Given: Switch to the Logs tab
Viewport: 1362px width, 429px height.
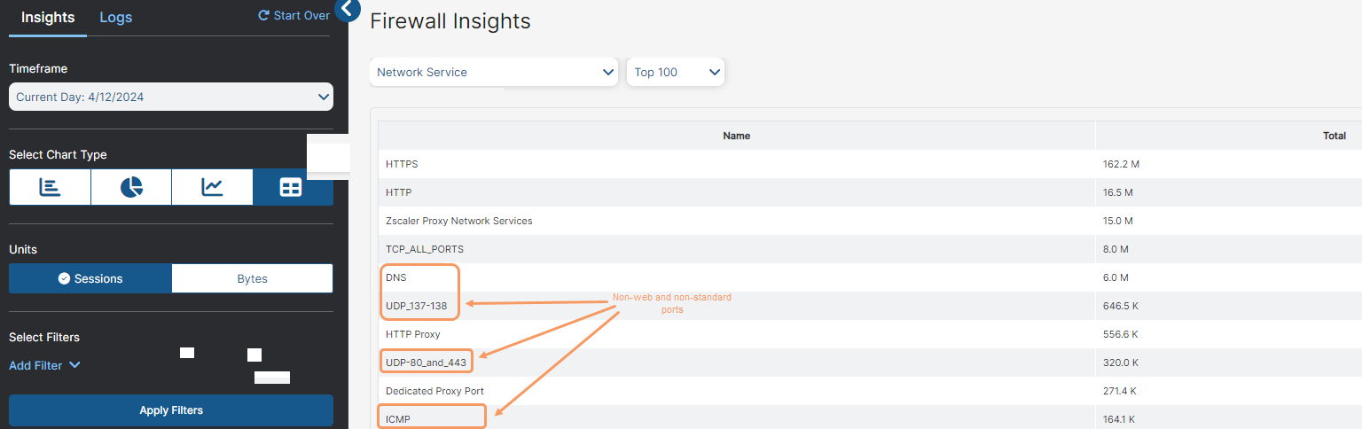Looking at the screenshot, I should [115, 18].
